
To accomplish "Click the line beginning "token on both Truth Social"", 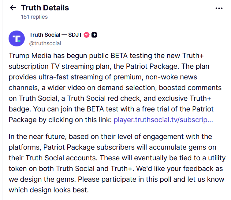I will coord(116,169).
